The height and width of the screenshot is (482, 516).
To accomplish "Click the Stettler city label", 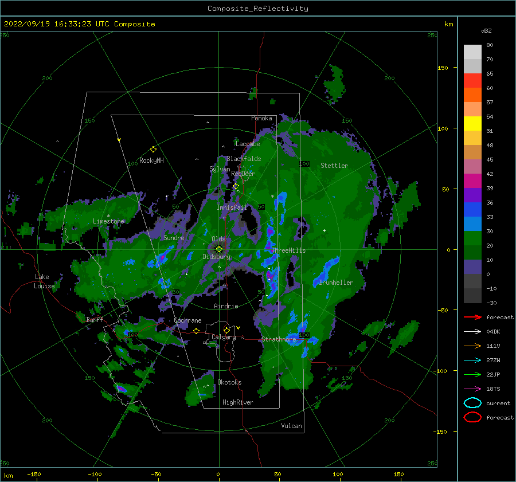I will click(x=334, y=166).
